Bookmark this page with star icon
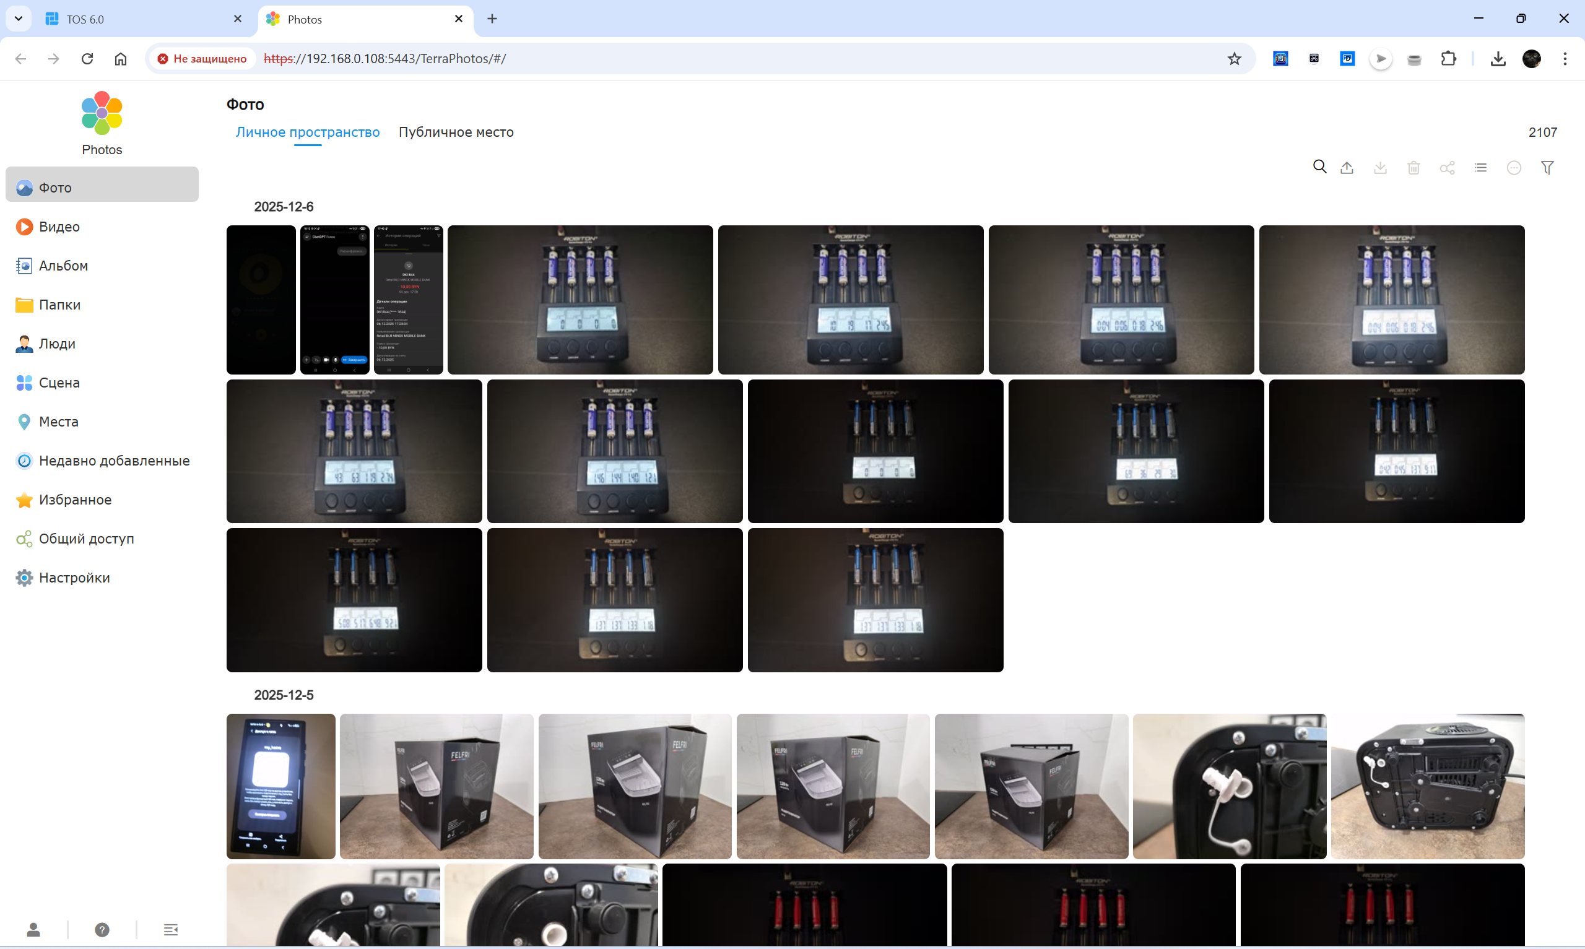The width and height of the screenshot is (1585, 949). [x=1233, y=59]
